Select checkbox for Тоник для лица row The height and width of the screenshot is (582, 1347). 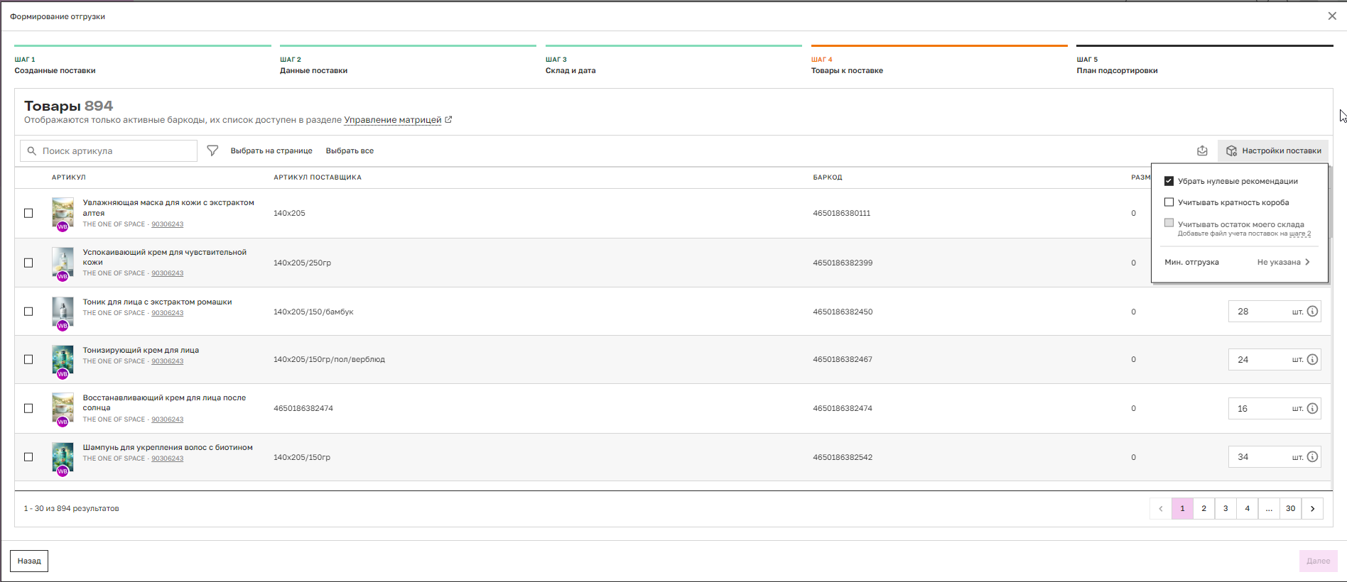click(x=28, y=312)
